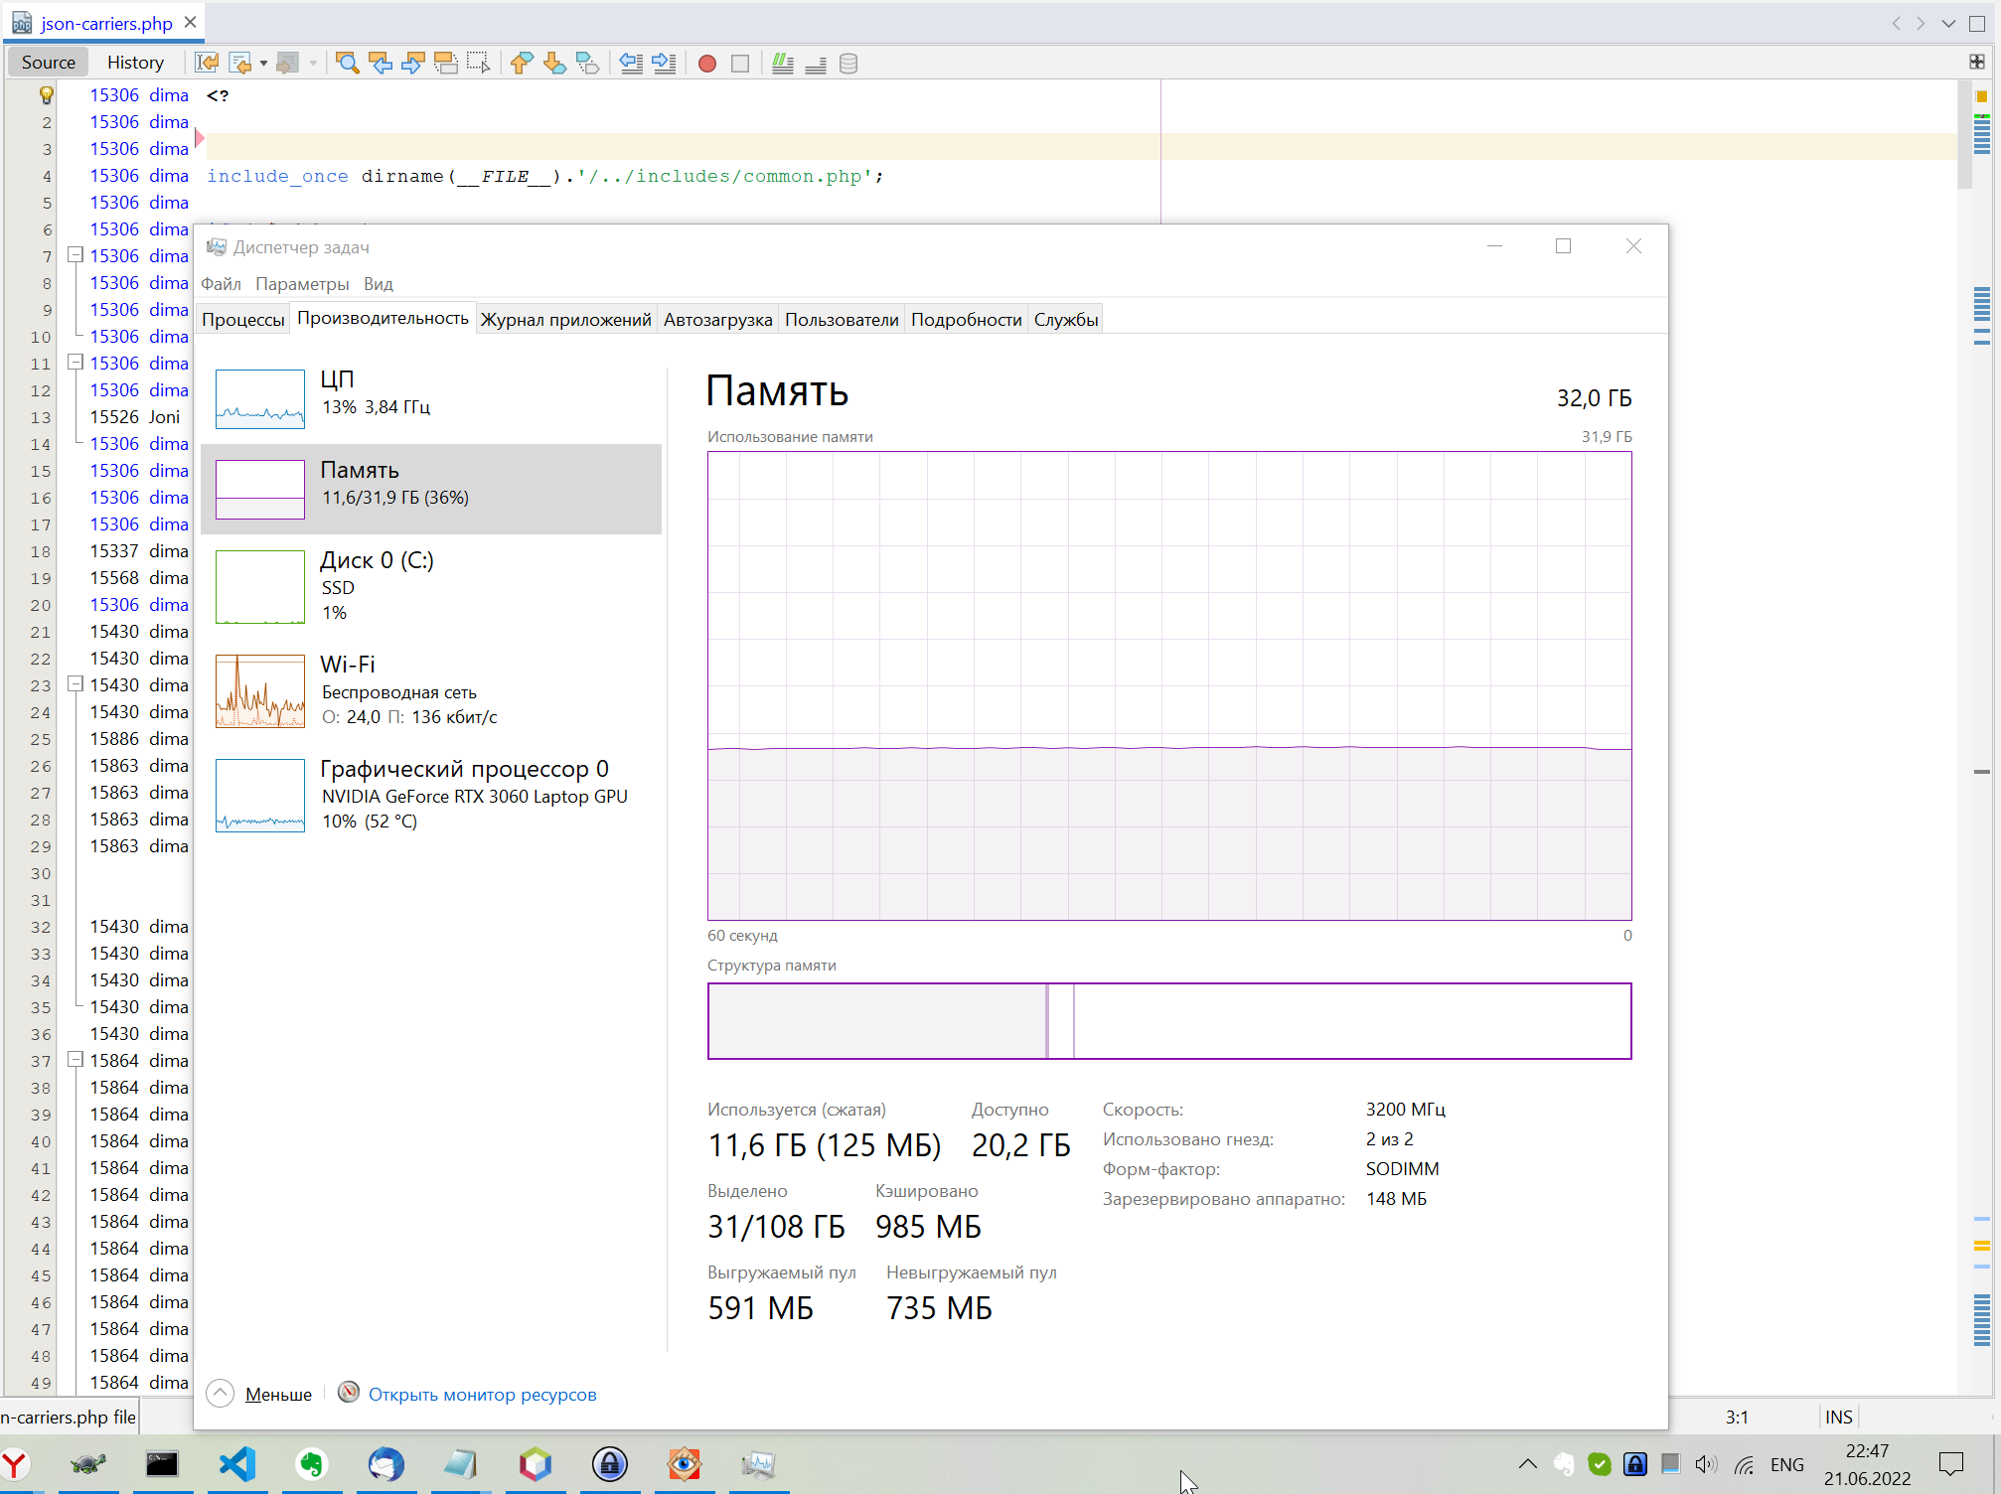Click the Find Selection magnifier icon

[347, 64]
